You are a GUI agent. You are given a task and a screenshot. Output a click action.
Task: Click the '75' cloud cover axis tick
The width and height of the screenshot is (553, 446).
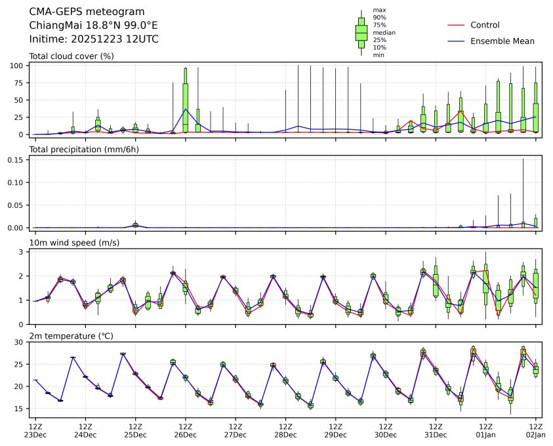pyautogui.click(x=18, y=83)
